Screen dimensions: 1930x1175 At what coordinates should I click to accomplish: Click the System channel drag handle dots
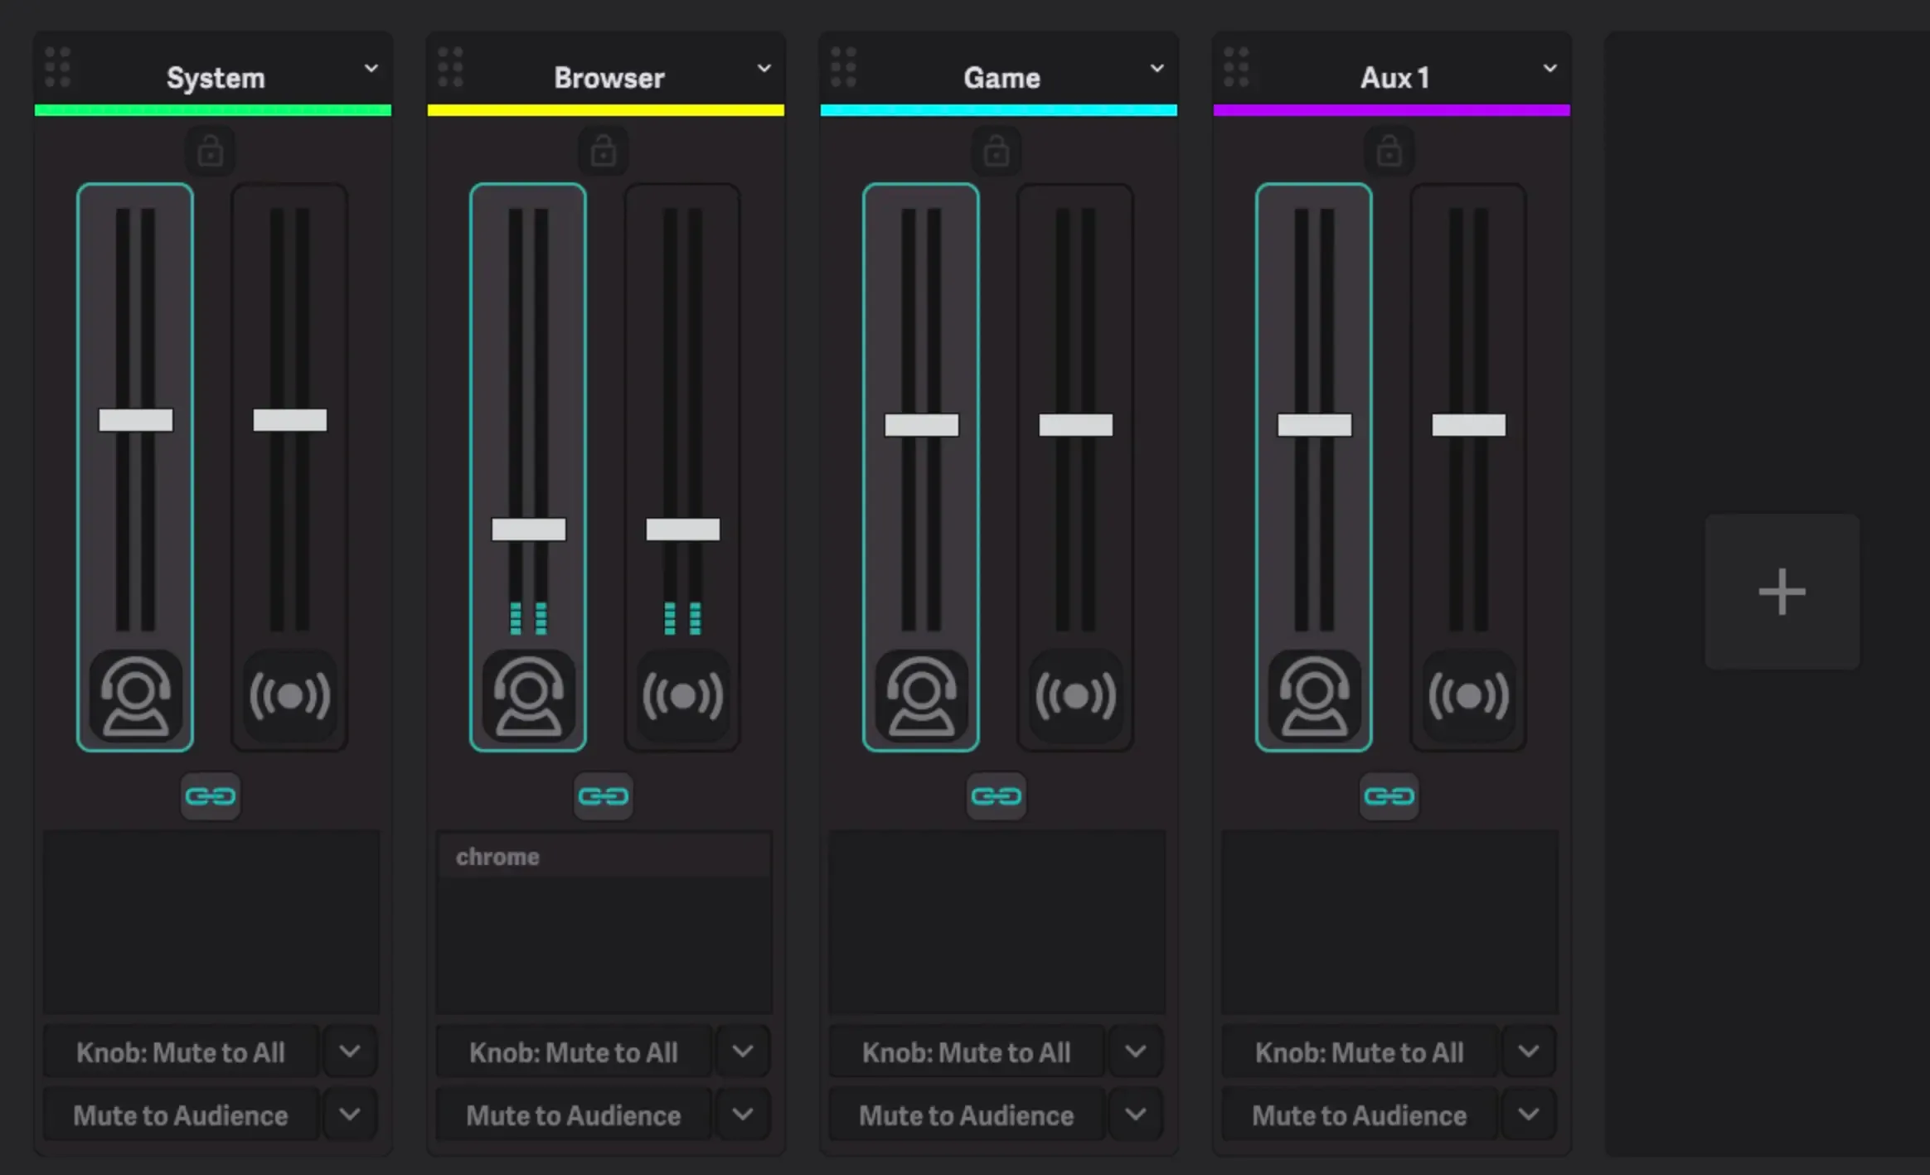tap(57, 67)
